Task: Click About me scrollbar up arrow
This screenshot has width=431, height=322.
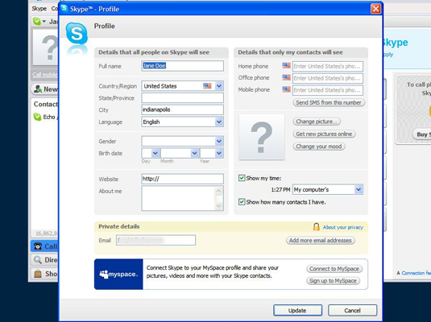Action: point(219,191)
